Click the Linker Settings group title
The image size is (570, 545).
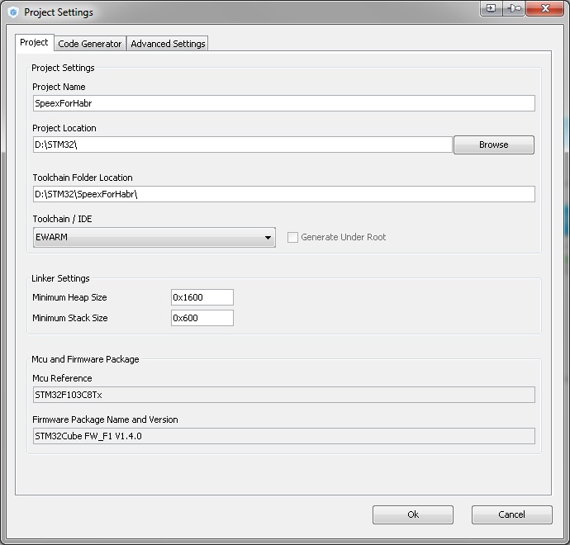click(60, 278)
